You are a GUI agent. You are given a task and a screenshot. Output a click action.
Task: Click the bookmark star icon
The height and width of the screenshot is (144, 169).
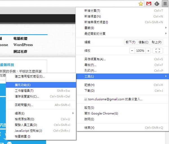141,3
